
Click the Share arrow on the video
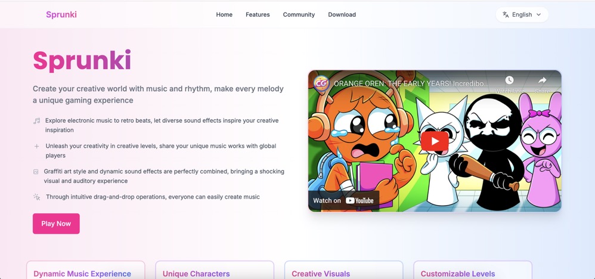point(542,81)
